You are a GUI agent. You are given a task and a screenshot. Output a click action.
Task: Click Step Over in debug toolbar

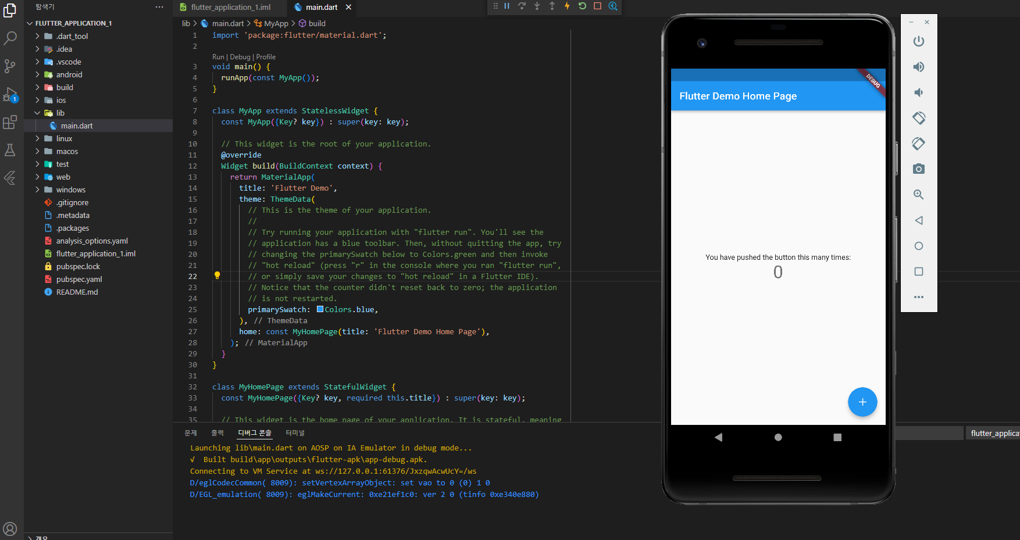[x=522, y=6]
